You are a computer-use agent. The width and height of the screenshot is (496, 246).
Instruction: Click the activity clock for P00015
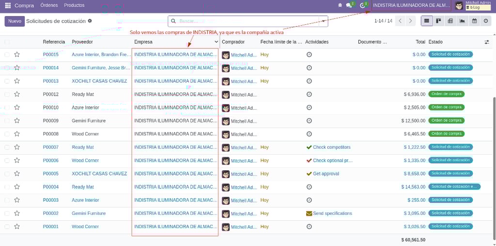click(310, 54)
